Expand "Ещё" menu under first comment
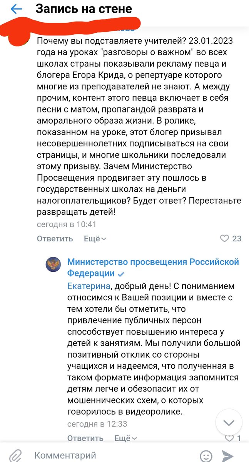This screenshot has width=249, height=462. point(95,239)
